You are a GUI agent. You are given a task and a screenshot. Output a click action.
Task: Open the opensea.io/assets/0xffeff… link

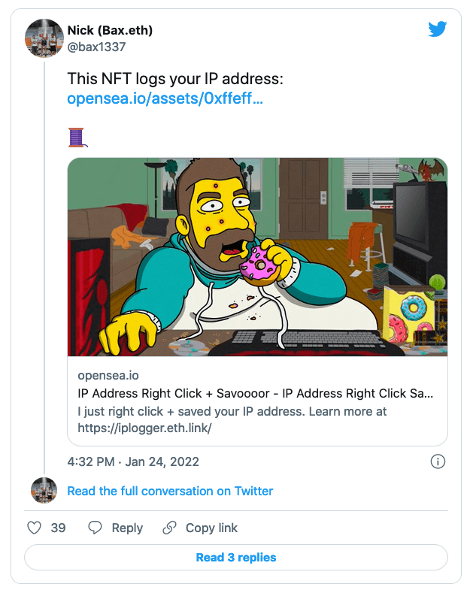[165, 98]
